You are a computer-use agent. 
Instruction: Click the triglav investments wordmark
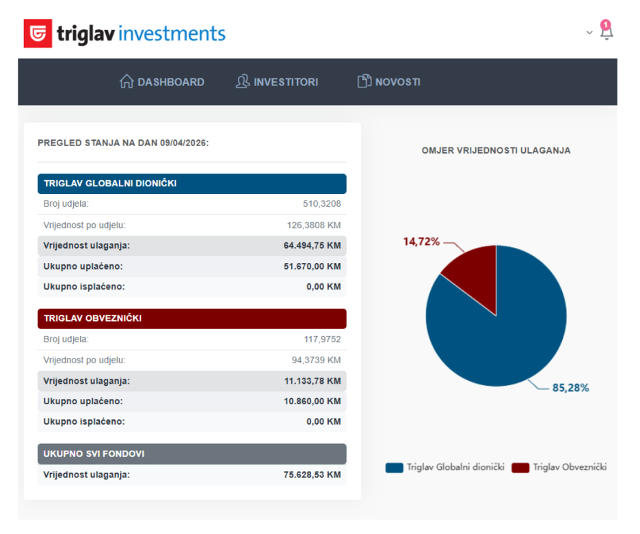[141, 34]
